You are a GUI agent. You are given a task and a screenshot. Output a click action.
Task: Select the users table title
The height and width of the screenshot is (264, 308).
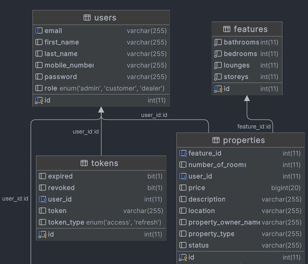pyautogui.click(x=105, y=18)
